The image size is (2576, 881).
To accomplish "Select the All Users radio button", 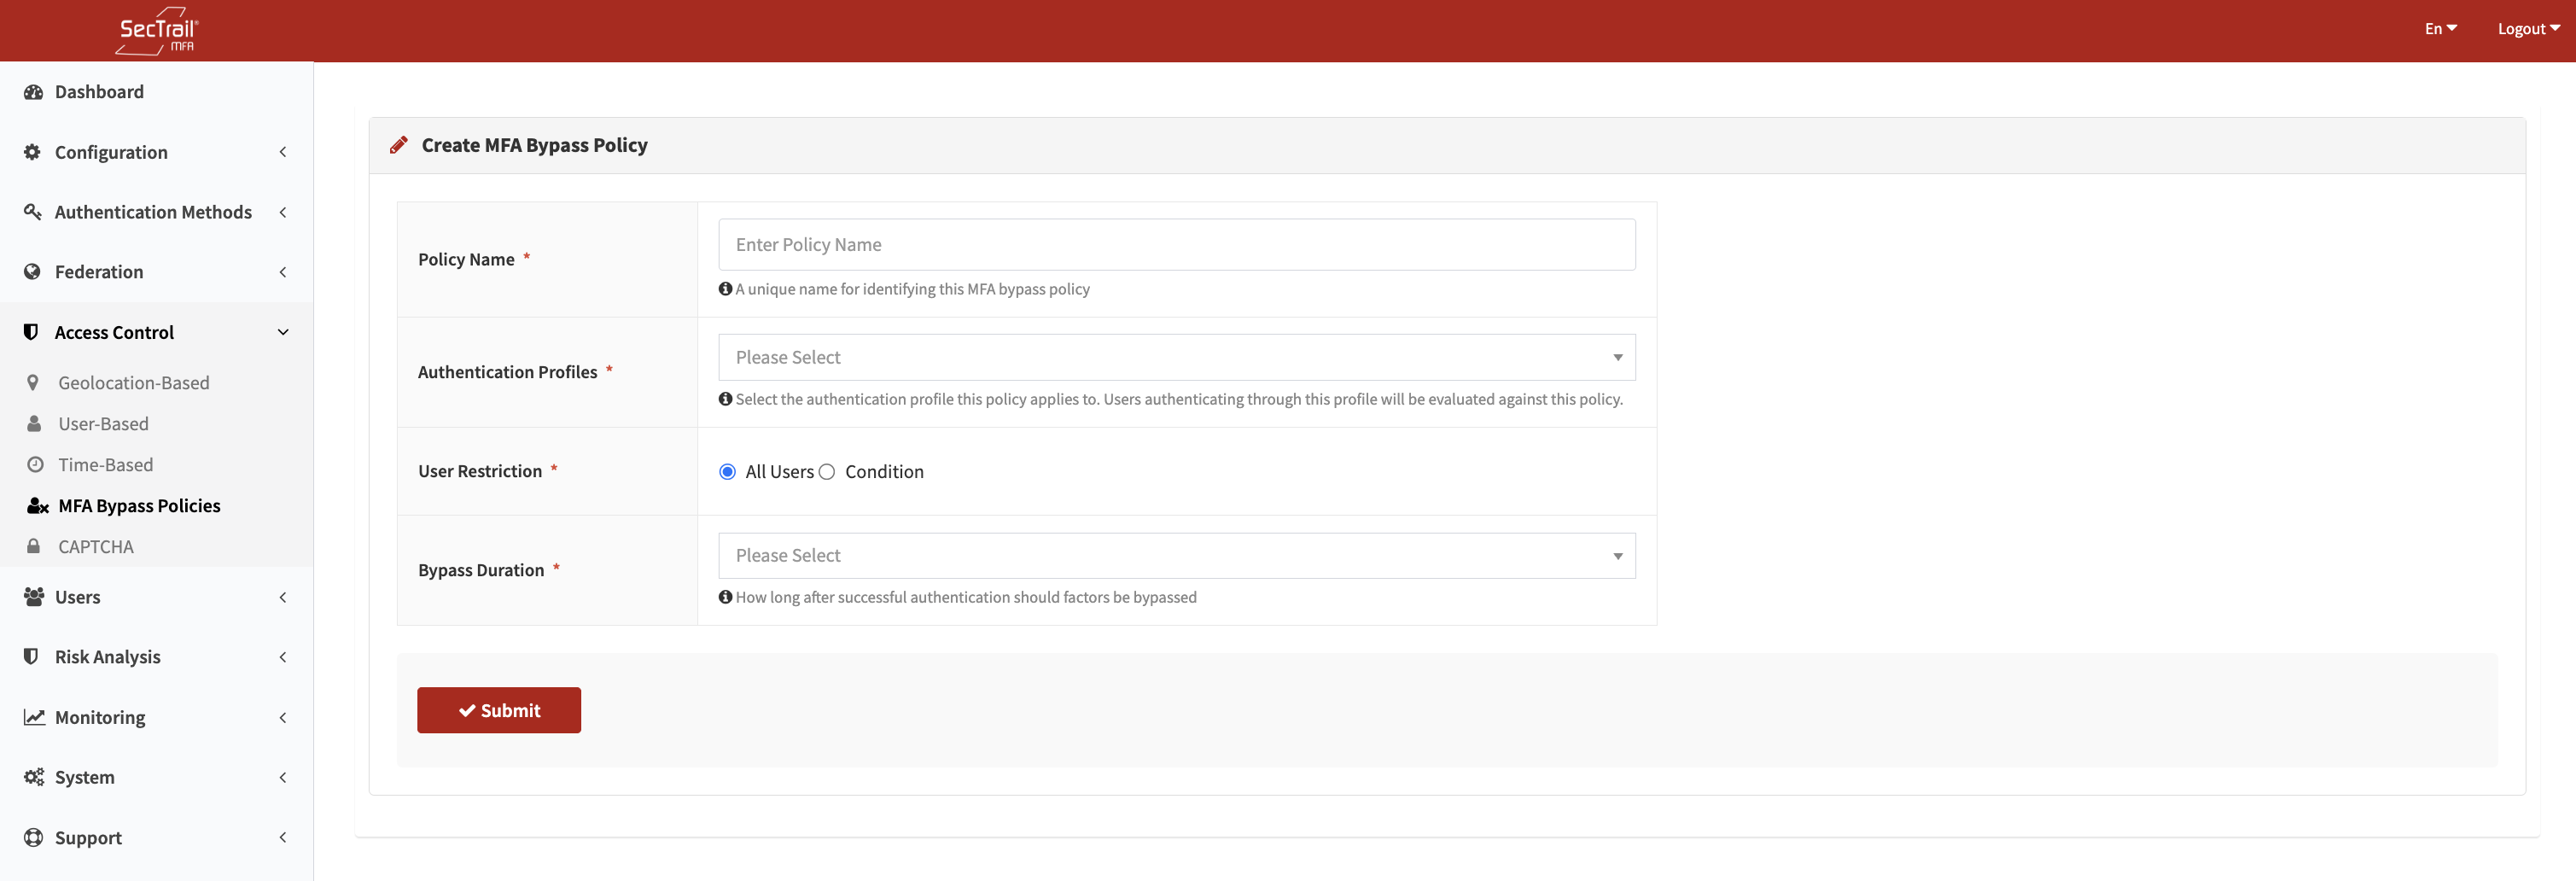I will [727, 471].
